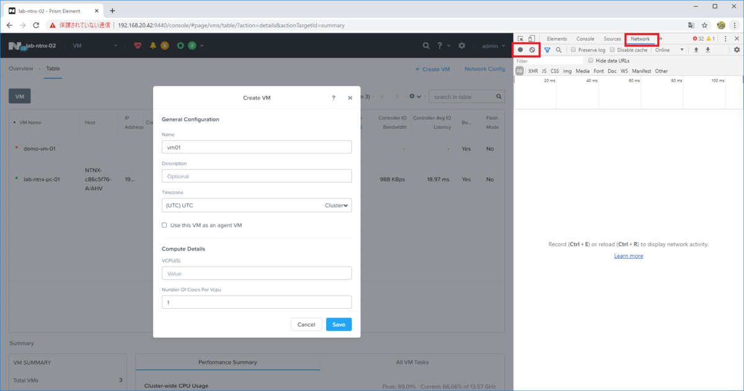
Task: Click the Nutanix logo in Prism header
Action: 16,46
